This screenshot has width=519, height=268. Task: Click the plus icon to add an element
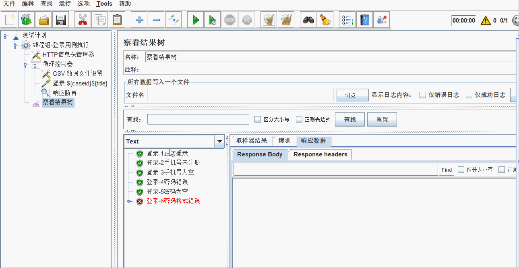tap(139, 19)
